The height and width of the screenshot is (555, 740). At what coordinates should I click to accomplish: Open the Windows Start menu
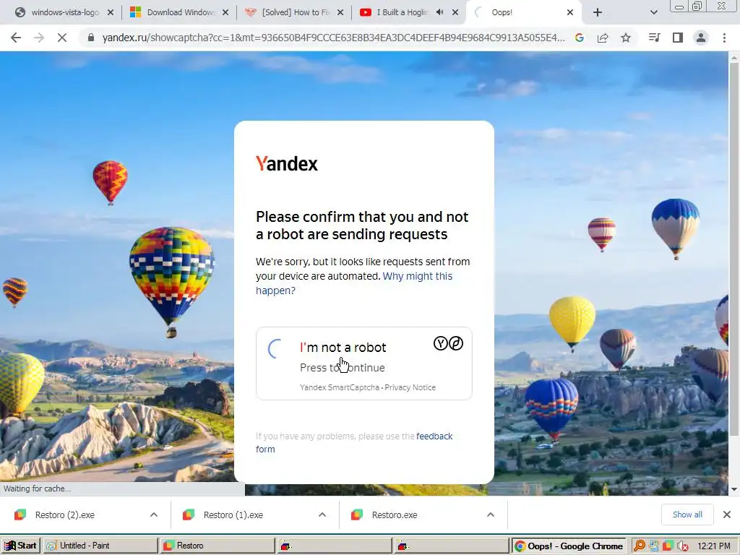tap(20, 546)
